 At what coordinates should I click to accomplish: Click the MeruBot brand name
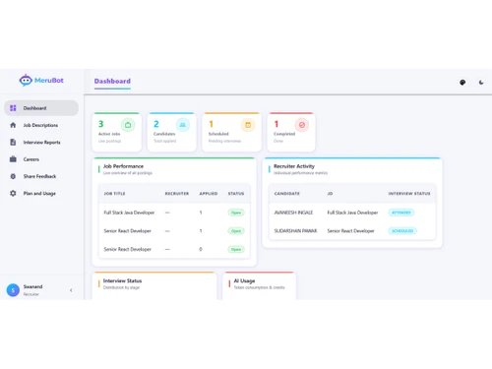[x=49, y=80]
